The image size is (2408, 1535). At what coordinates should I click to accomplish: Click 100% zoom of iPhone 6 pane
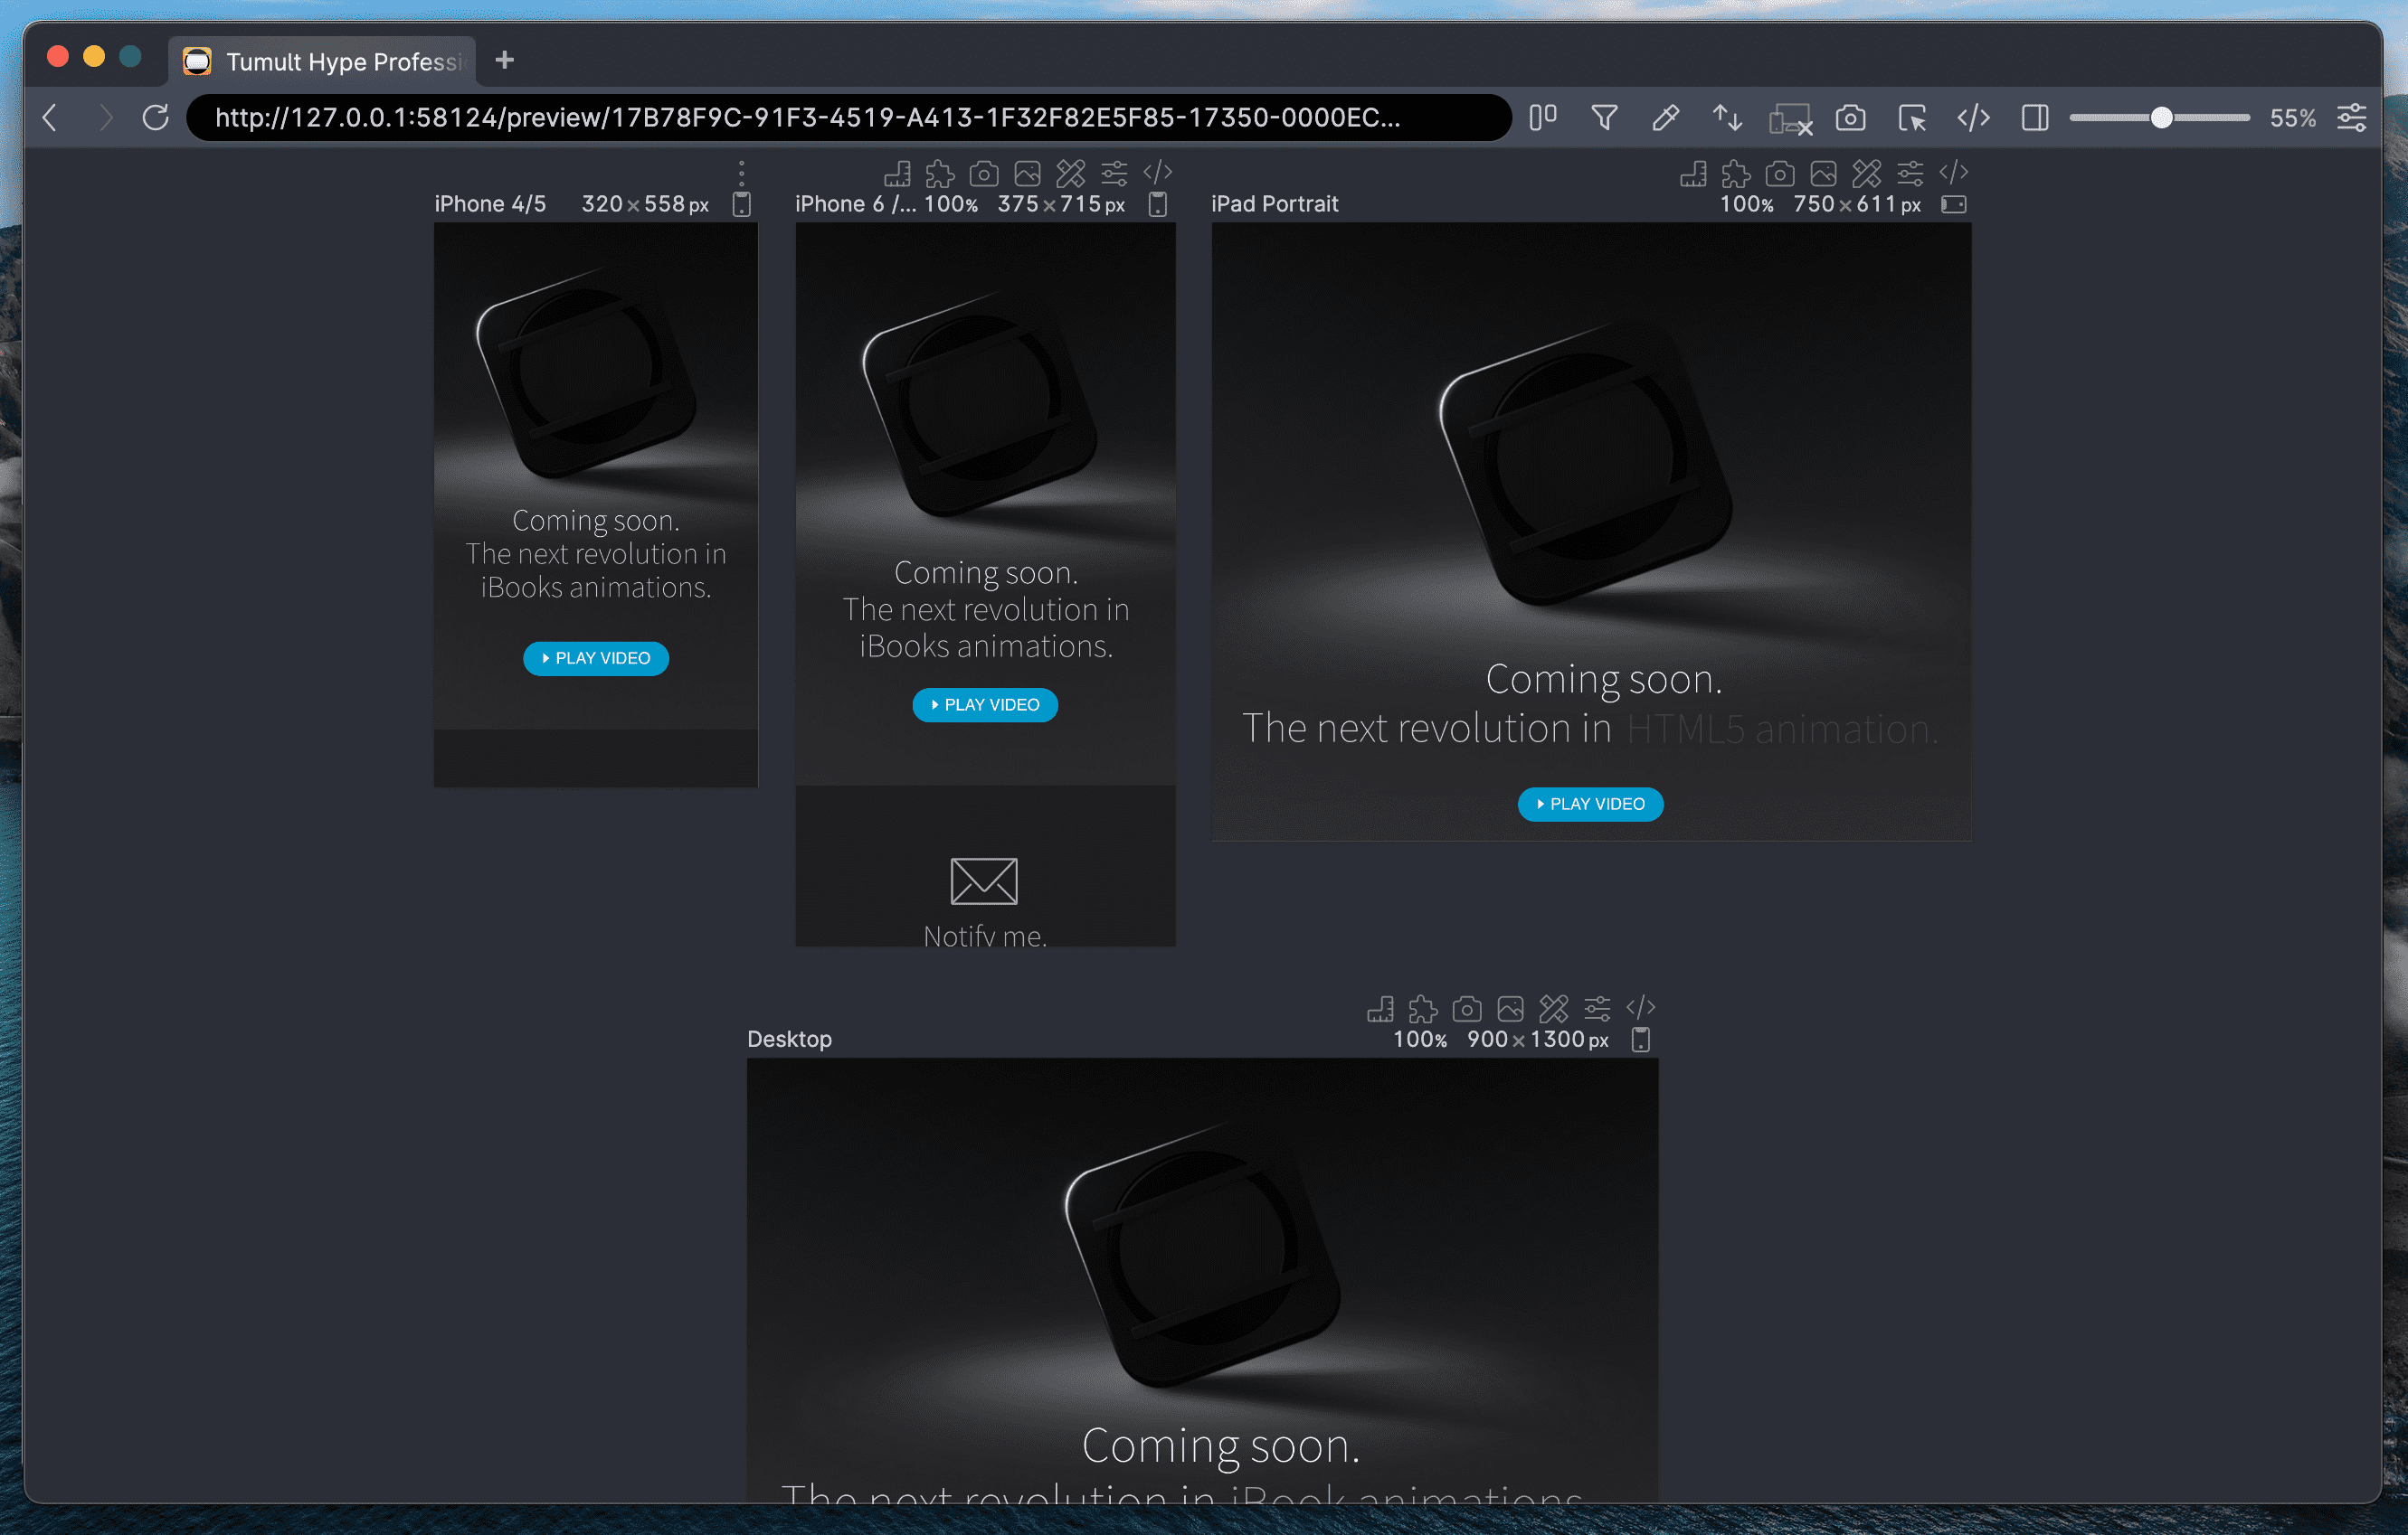pos(950,204)
